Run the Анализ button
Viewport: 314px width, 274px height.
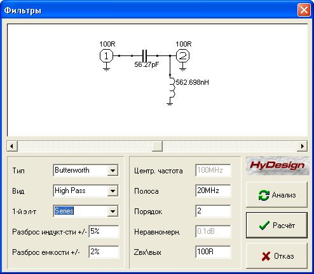tap(276, 195)
